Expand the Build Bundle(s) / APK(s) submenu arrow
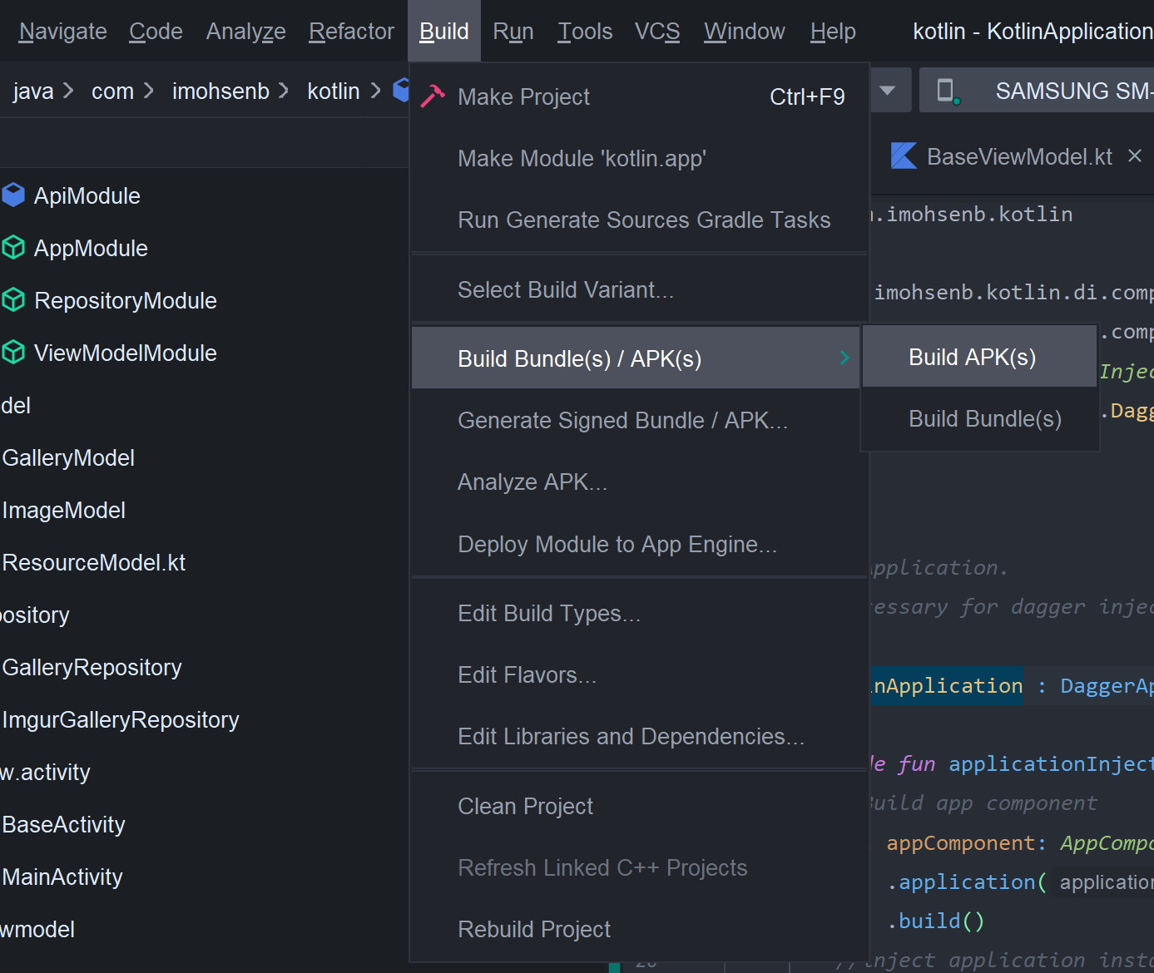1154x973 pixels. 844,358
